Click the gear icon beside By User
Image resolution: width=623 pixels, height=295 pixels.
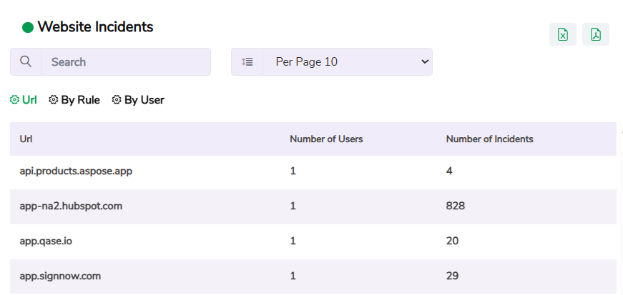(x=117, y=100)
